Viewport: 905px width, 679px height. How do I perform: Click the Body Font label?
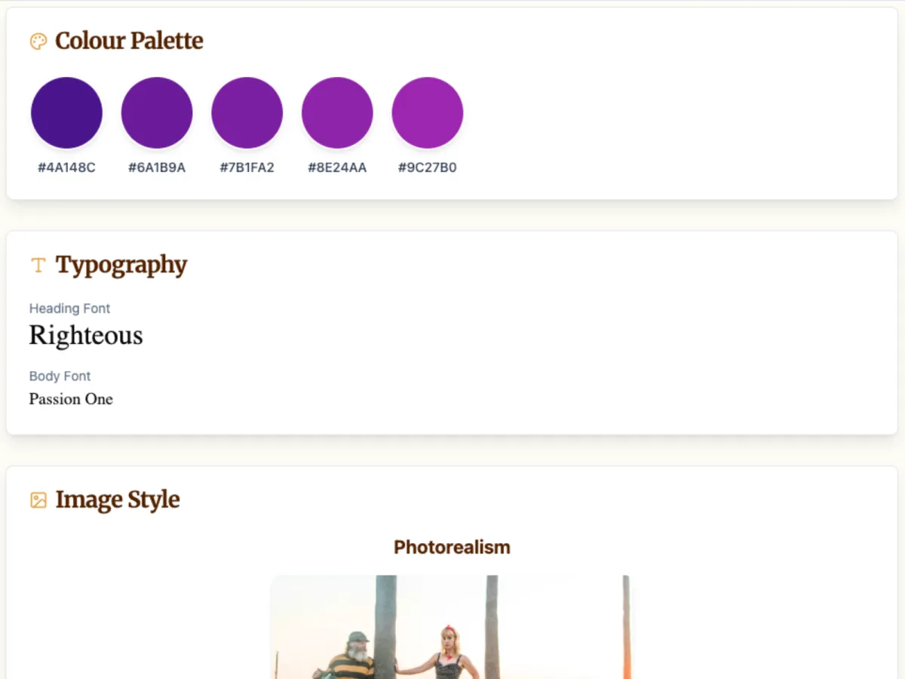tap(60, 376)
